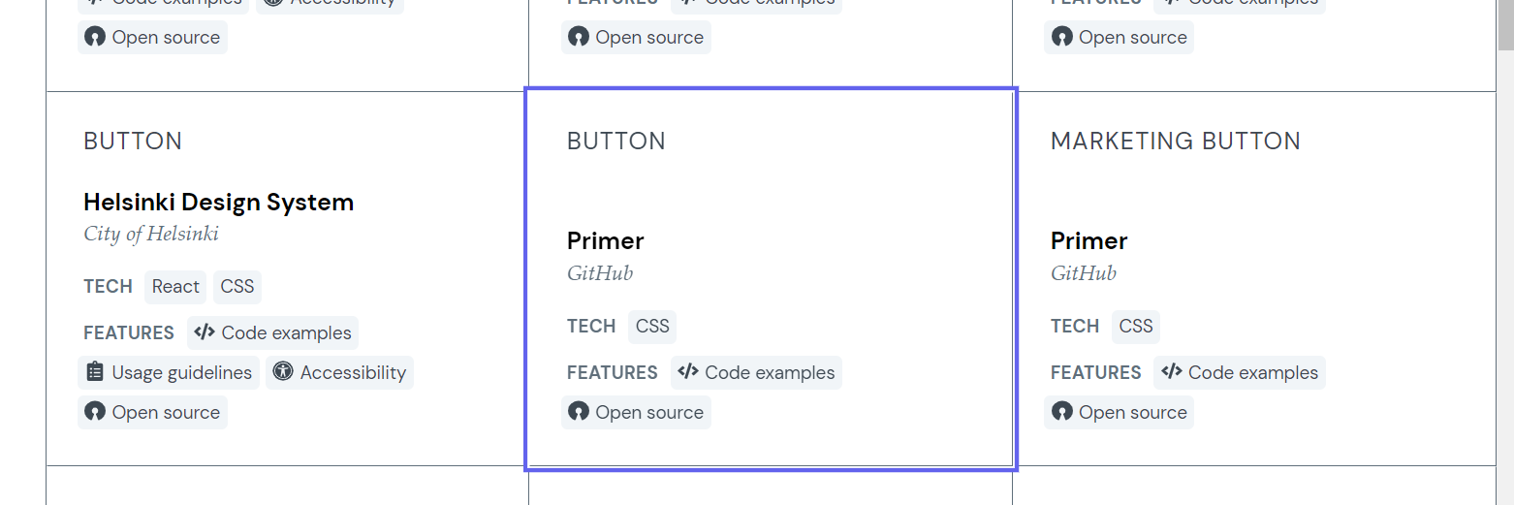Open the Helsinki Design System heading link
Screen dimensions: 1514x505
[218, 202]
